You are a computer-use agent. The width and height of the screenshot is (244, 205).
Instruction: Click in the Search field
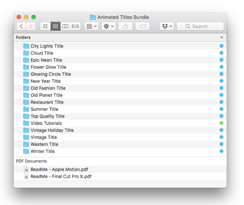200,26
